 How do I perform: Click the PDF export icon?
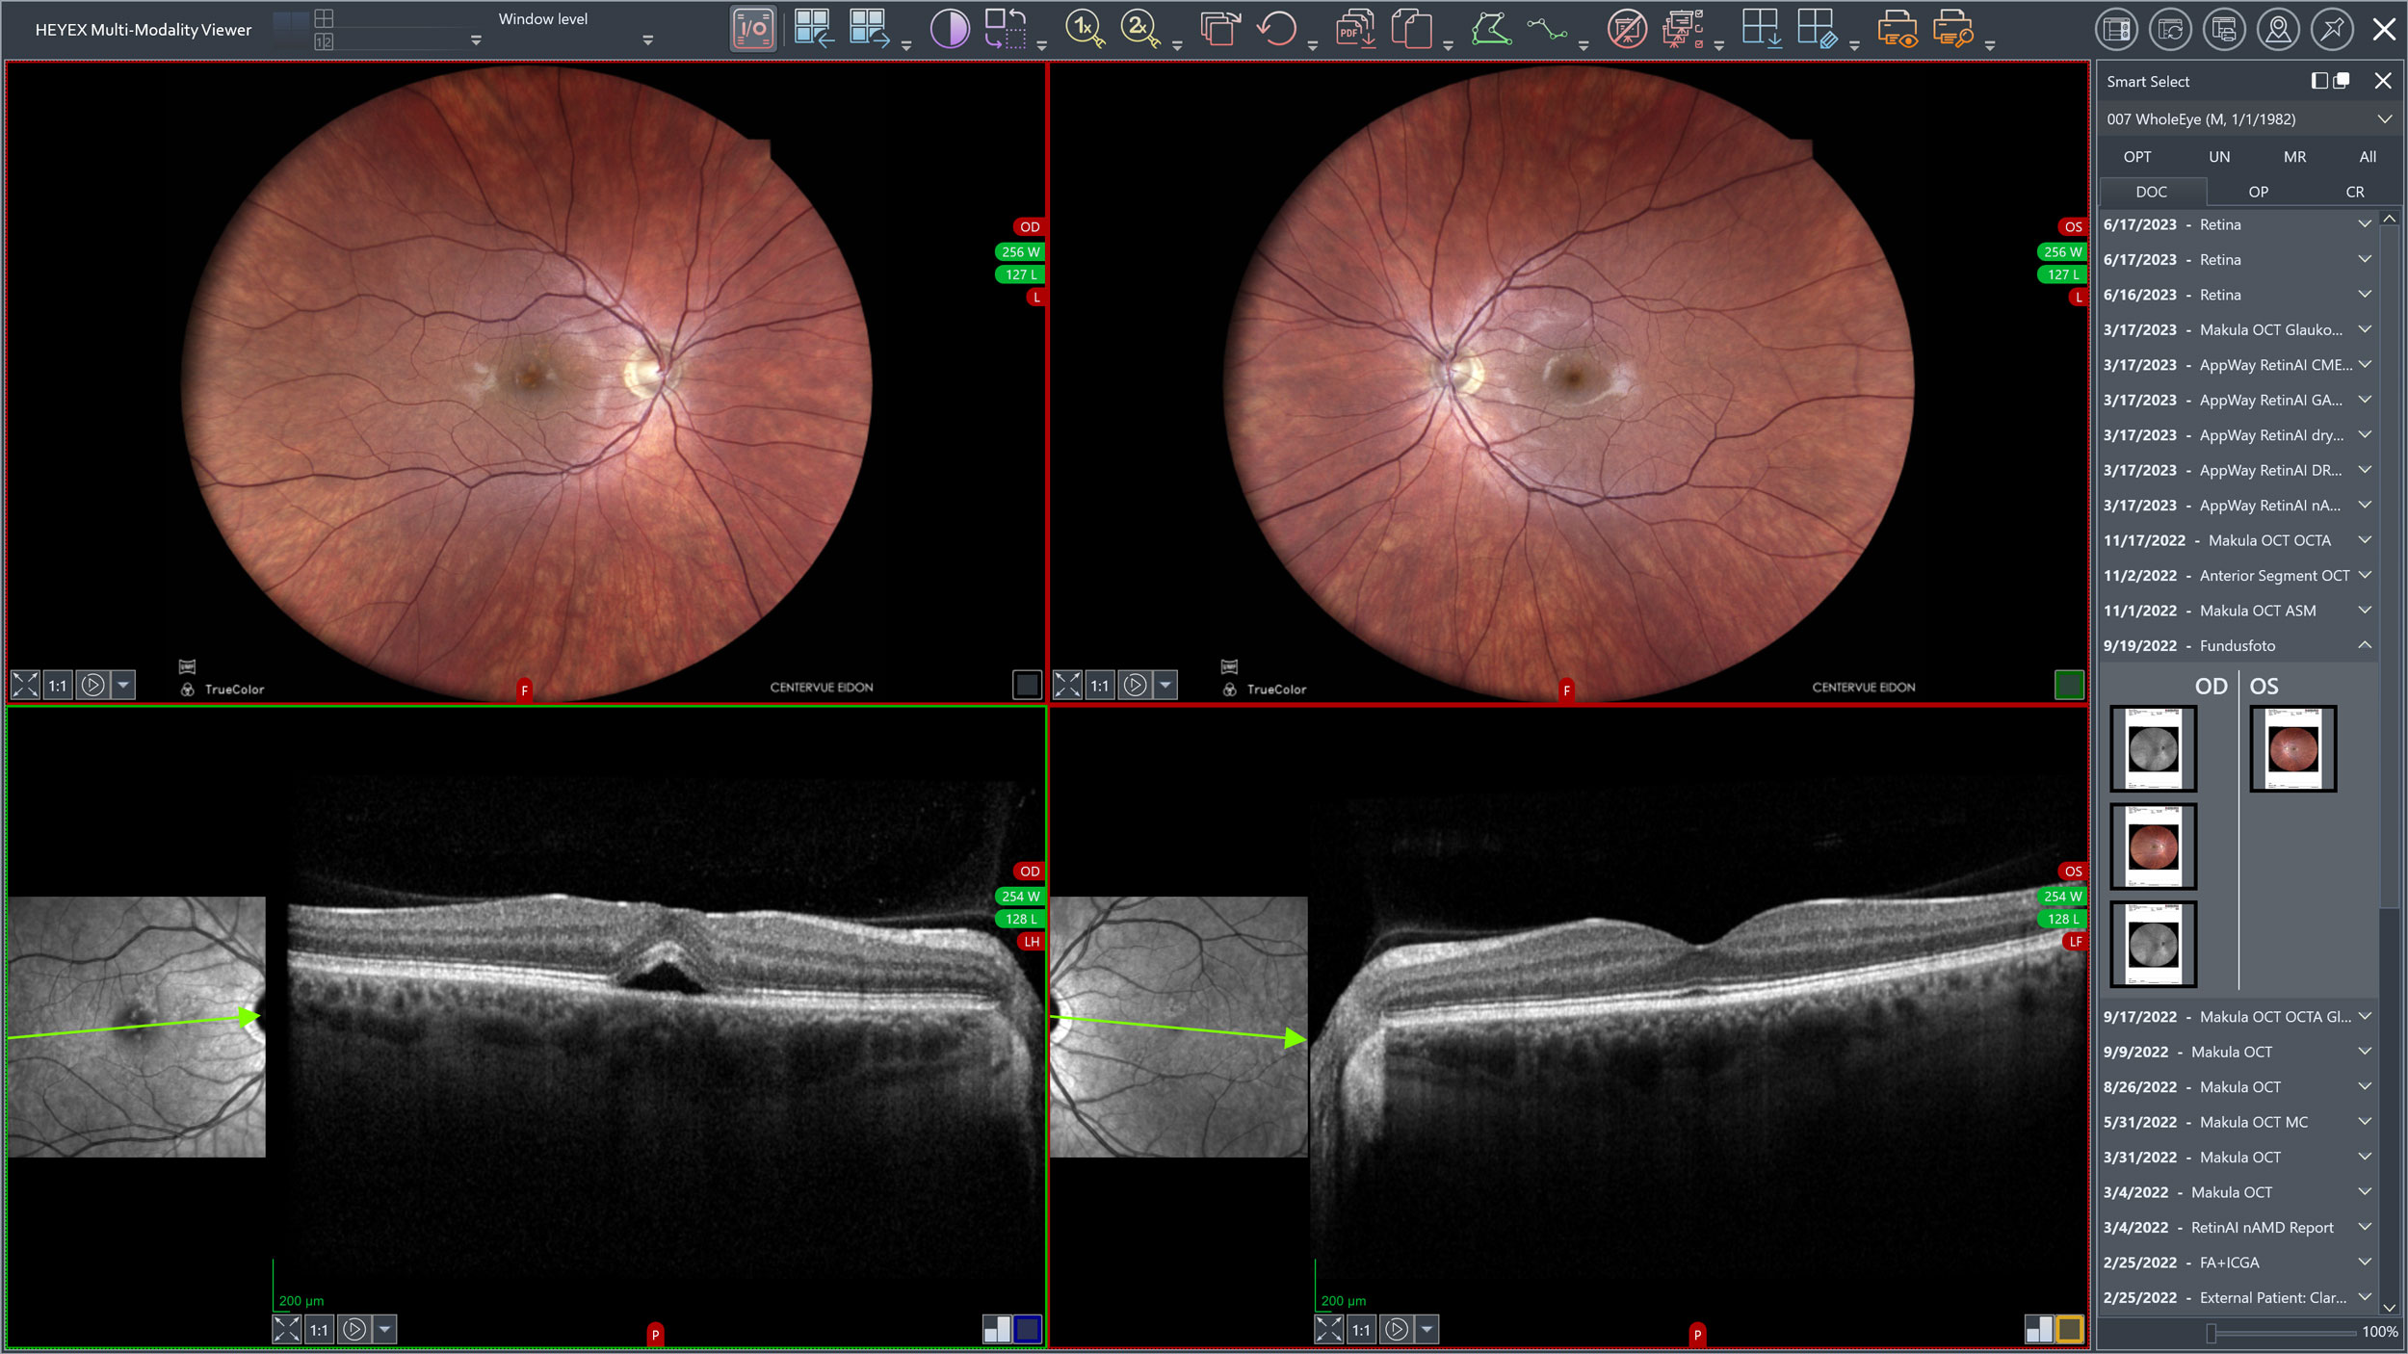pyautogui.click(x=1355, y=29)
